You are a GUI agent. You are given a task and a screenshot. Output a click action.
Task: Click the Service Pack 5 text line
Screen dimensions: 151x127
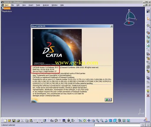click(x=45, y=71)
